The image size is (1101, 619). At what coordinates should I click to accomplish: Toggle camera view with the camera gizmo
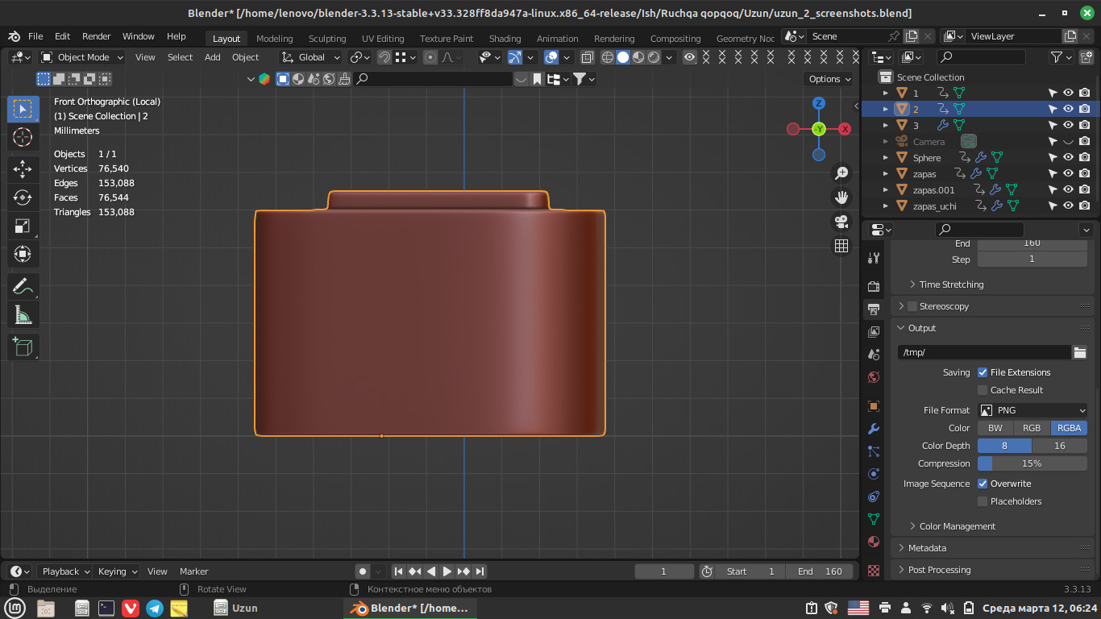click(x=841, y=221)
